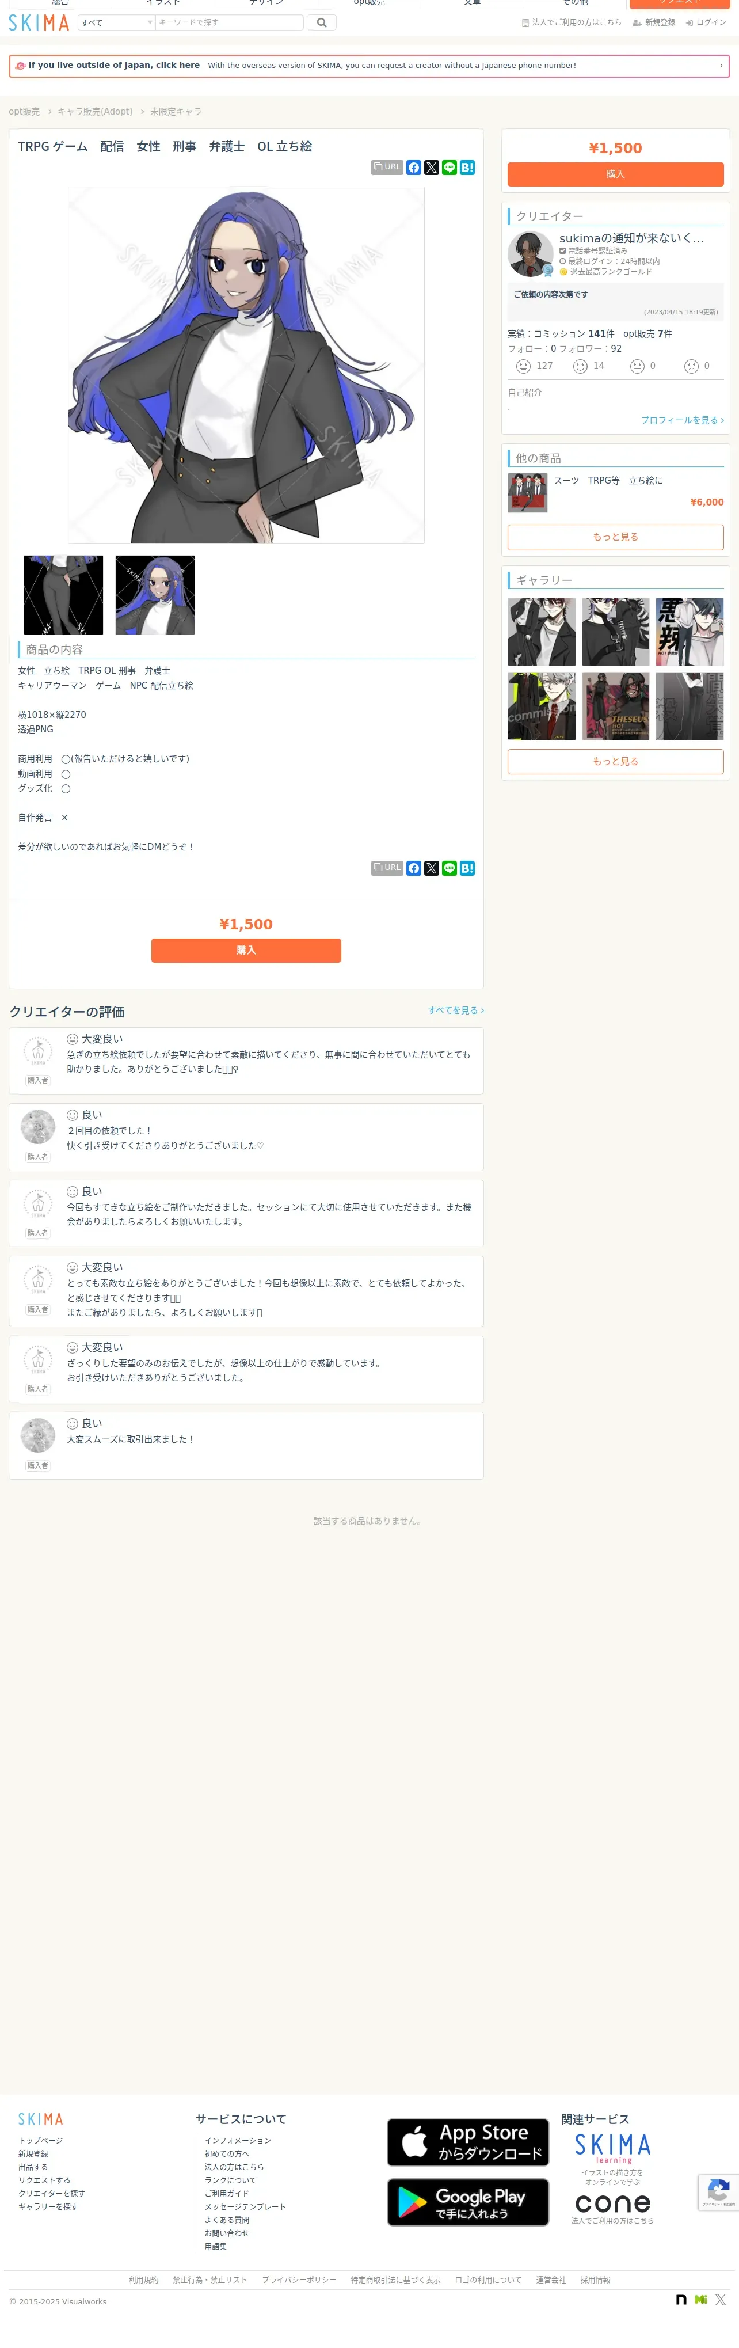Open footer link 利用規約
This screenshot has width=739, height=2348.
coord(143,2281)
